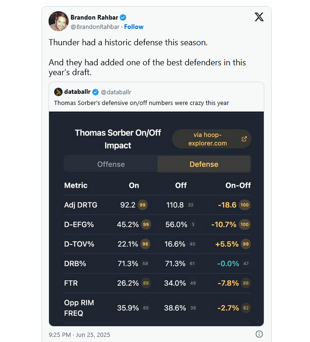Viewport: 310px width, 342px height.
Task: Open the 9:25 PM Jun 25 timestamp
Action: (79, 335)
